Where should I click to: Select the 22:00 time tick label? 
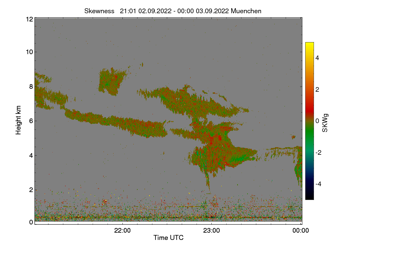pos(122,231)
